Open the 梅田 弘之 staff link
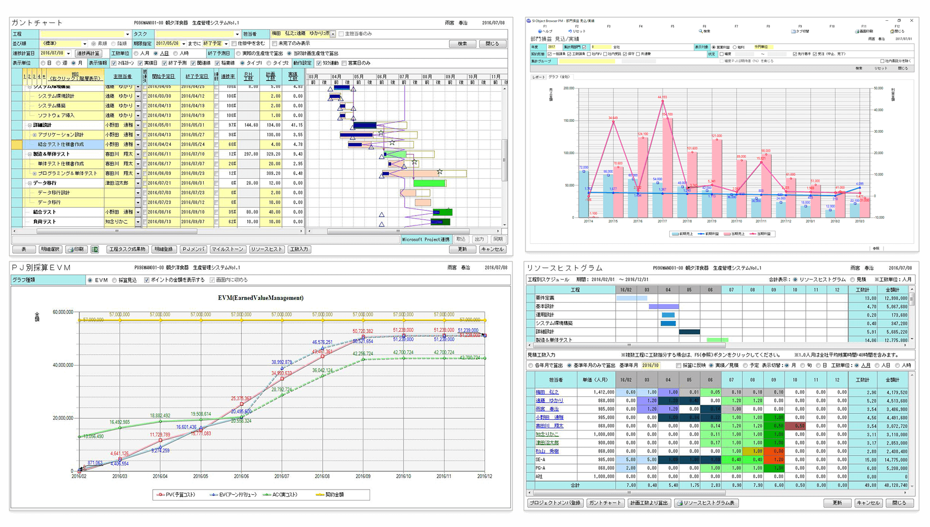This screenshot has width=930, height=527. point(547,392)
